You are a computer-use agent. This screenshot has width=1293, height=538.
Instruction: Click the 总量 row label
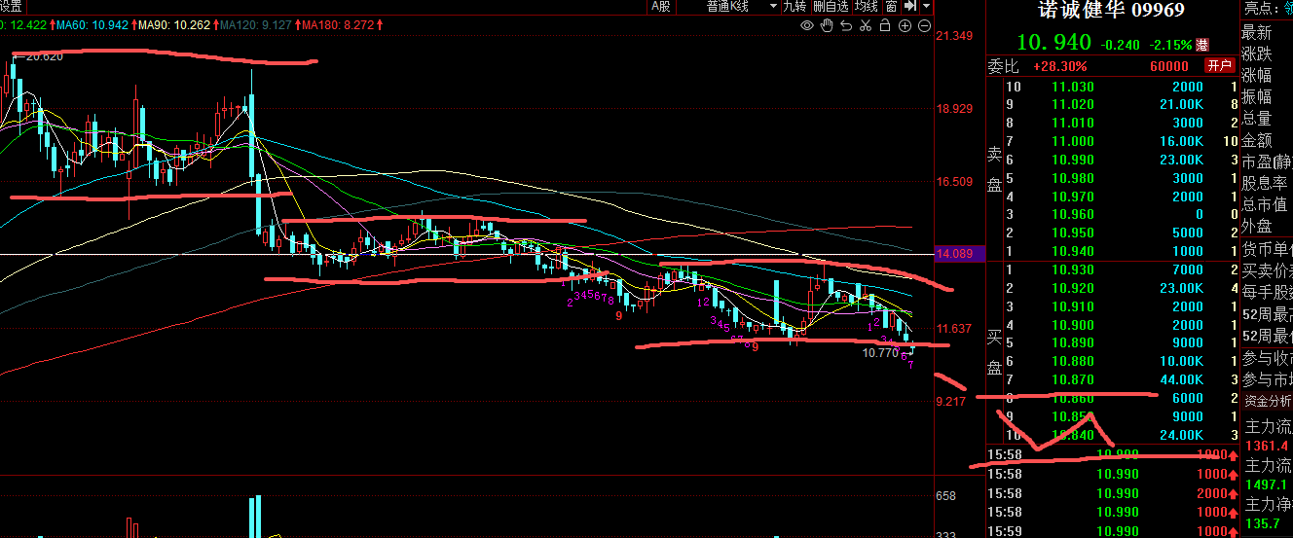click(x=1257, y=118)
